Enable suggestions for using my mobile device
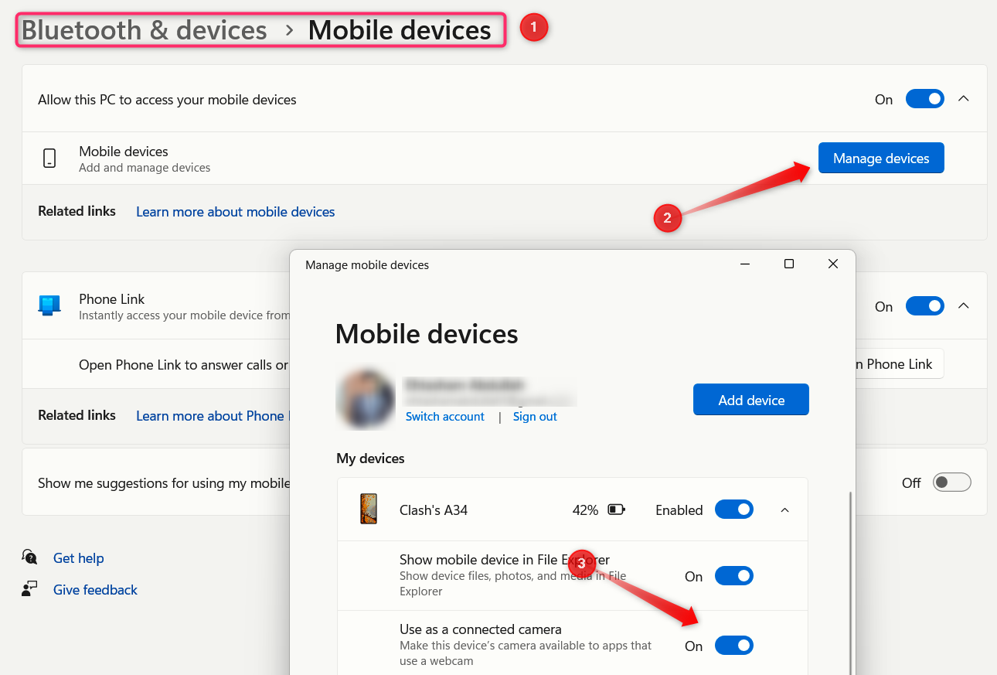The width and height of the screenshot is (997, 675). coord(951,482)
